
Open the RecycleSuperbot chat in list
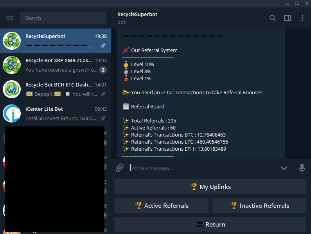pos(59,41)
